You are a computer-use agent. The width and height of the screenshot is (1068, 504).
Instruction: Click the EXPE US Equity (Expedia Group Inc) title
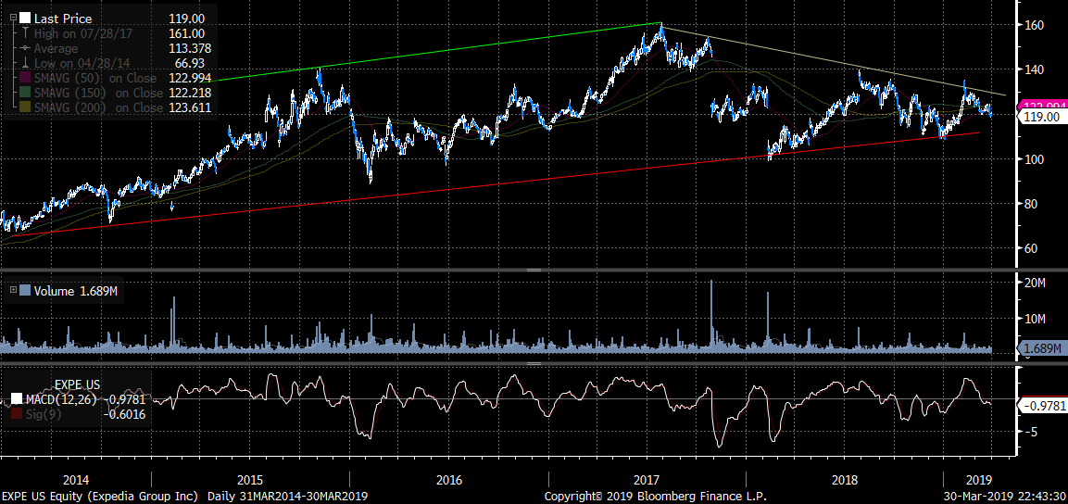click(x=100, y=497)
